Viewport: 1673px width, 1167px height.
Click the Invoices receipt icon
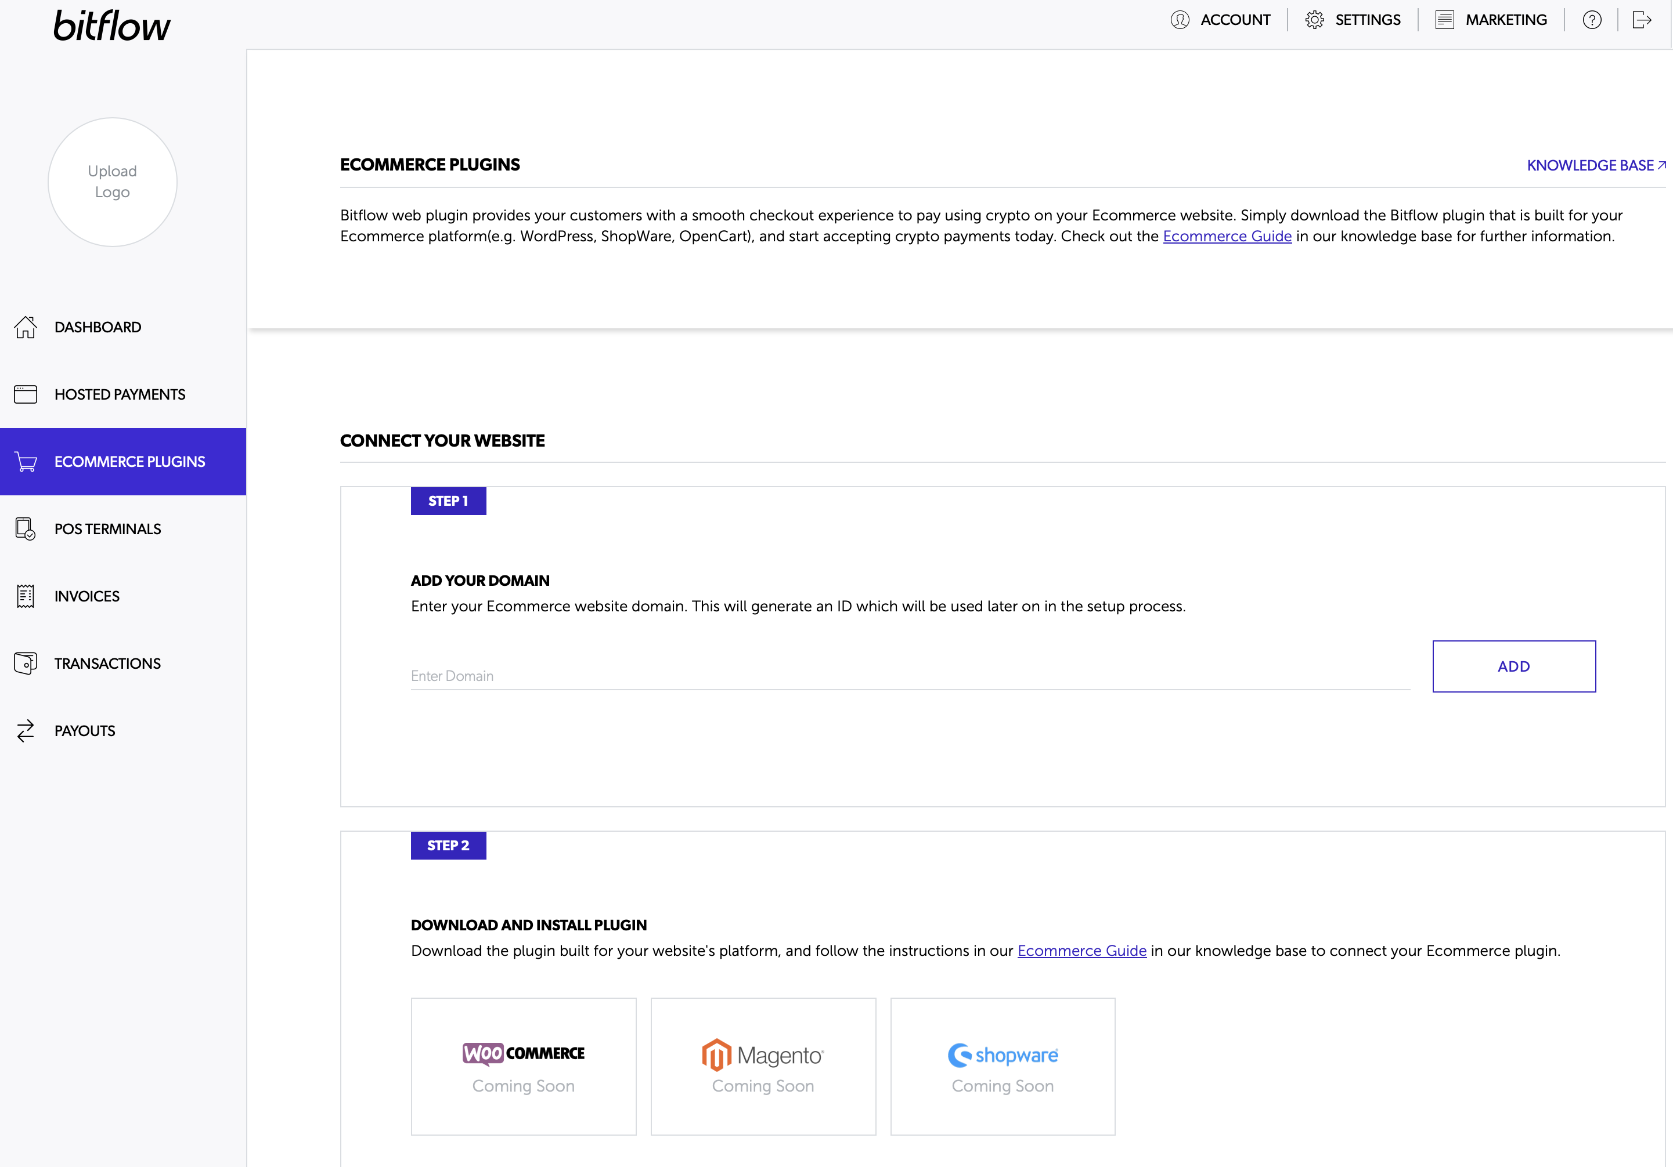tap(26, 596)
